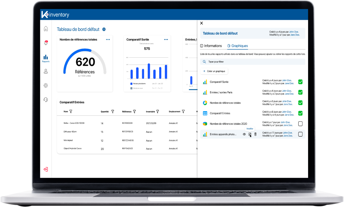
Task: Click Période en cours legend swatch
Action: [x=131, y=88]
